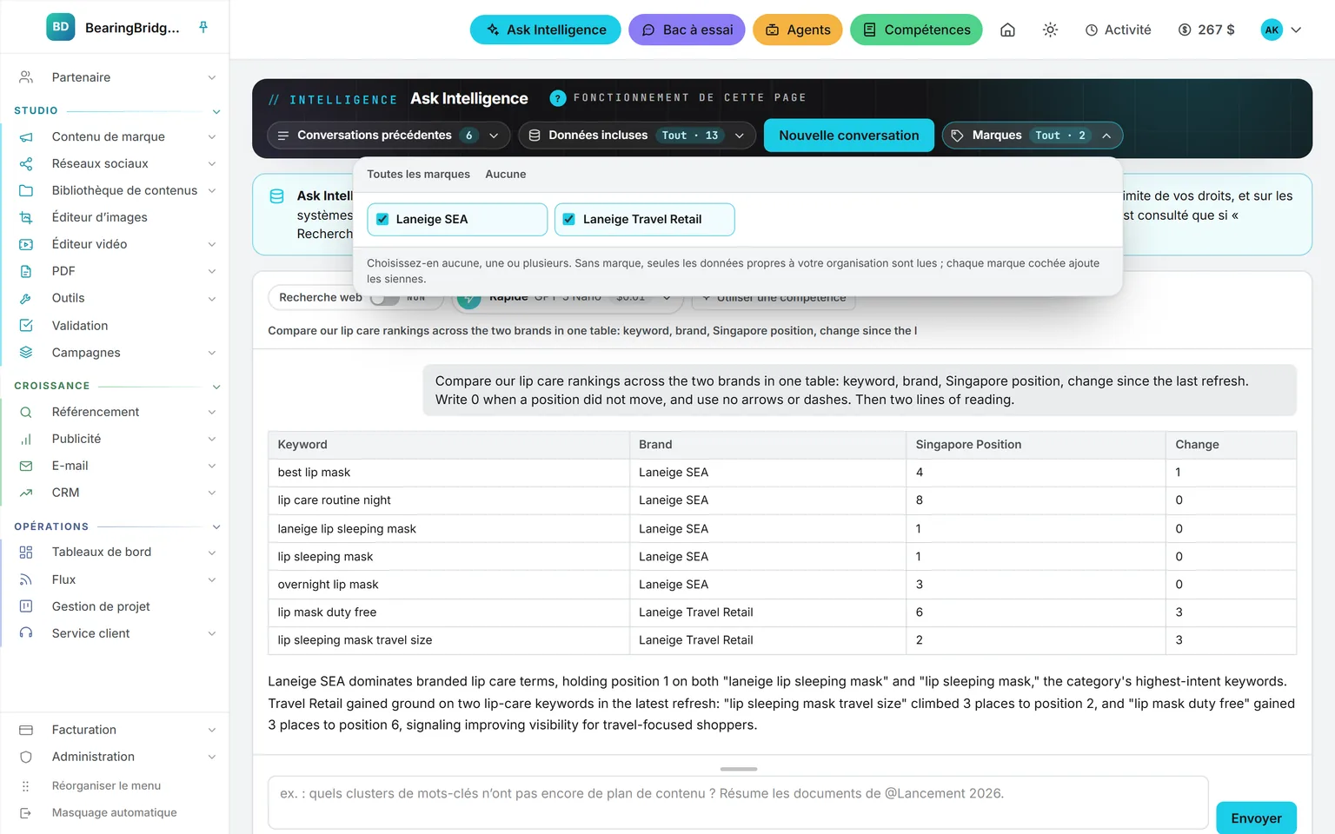Collapse the CROISSANCE section chevron
The height and width of the screenshot is (834, 1335).
(x=216, y=386)
